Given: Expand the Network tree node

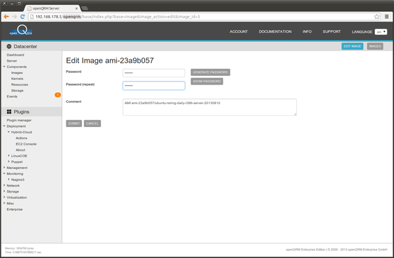Looking at the screenshot, I should [4, 185].
